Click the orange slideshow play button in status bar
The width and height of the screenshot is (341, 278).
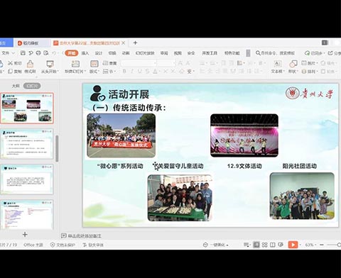(x=293, y=245)
